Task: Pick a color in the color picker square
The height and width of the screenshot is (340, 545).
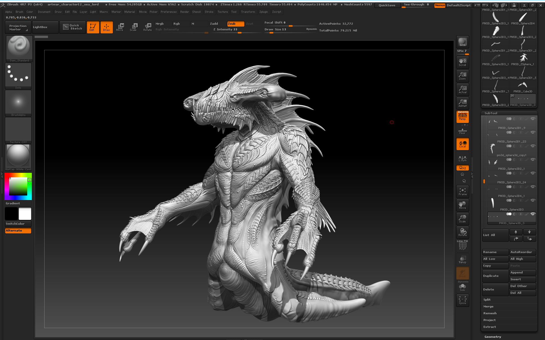Action: [18, 187]
